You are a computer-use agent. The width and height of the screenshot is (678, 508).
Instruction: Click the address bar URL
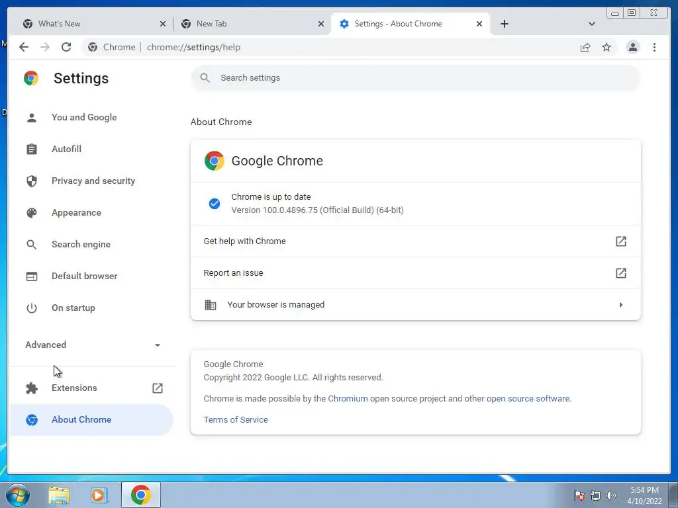click(193, 47)
